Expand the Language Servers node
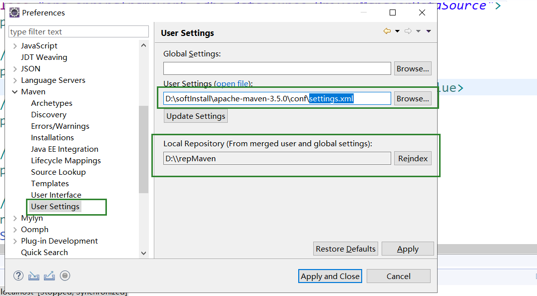 click(14, 80)
